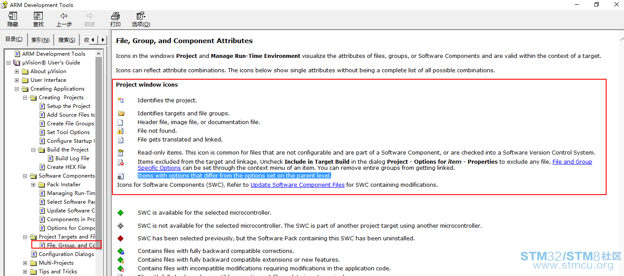Open the Update Software Component Files link

point(298,185)
